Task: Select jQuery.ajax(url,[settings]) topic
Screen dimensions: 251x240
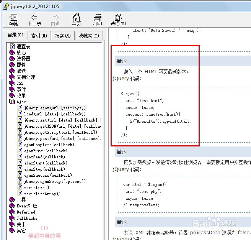Action: (55, 108)
